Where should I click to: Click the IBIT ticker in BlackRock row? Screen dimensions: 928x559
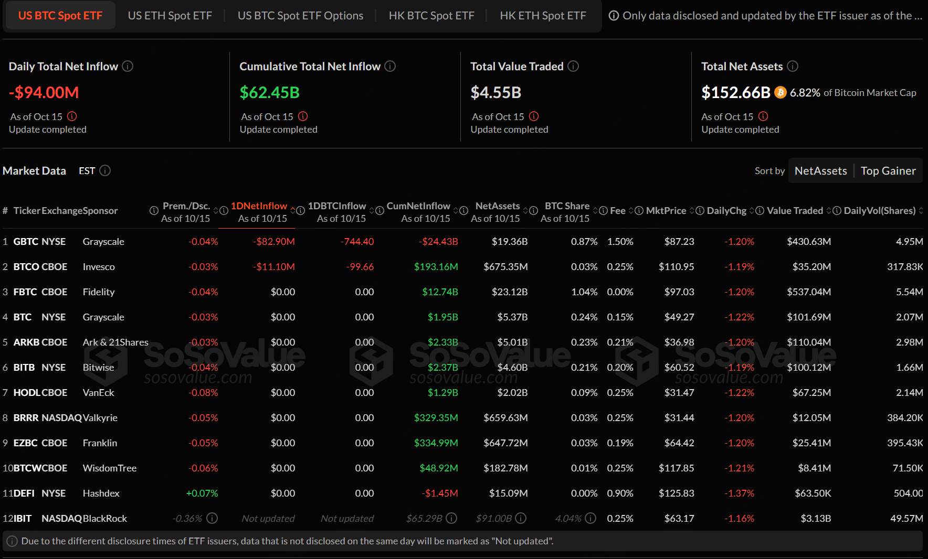23,519
